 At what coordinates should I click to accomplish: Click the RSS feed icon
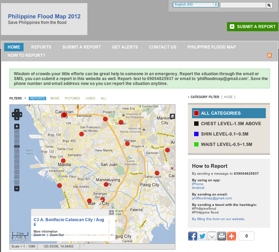[269, 55]
